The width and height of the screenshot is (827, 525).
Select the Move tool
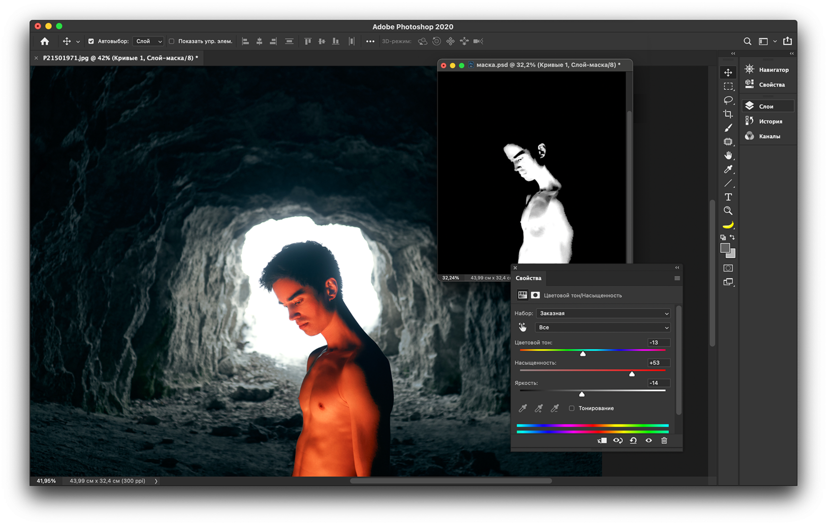(729, 72)
